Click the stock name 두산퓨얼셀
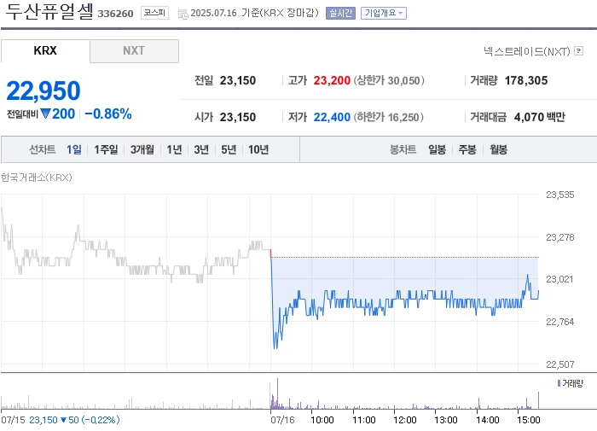Screen dimensions: 597x431 pyautogui.click(x=49, y=11)
